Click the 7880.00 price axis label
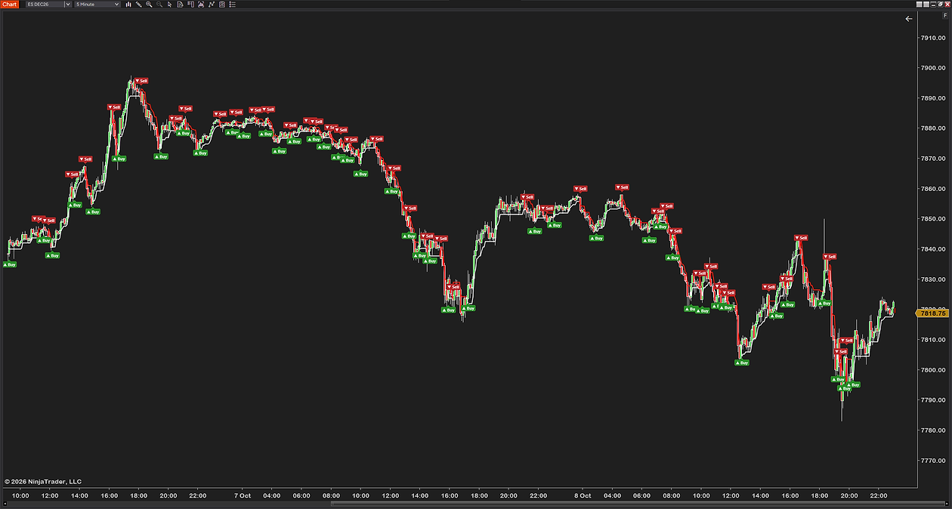952x509 pixels. pyautogui.click(x=932, y=128)
